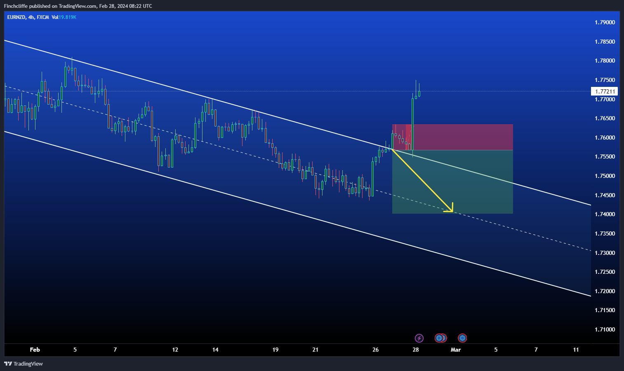Click the 1.72500 price axis label
The image size is (624, 371).
click(605, 272)
